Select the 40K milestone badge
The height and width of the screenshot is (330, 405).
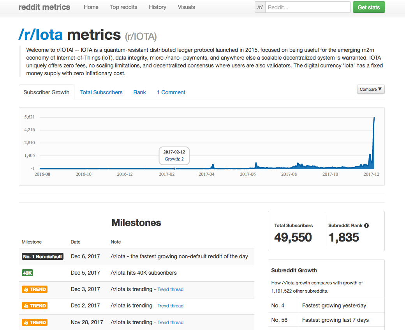click(x=27, y=273)
